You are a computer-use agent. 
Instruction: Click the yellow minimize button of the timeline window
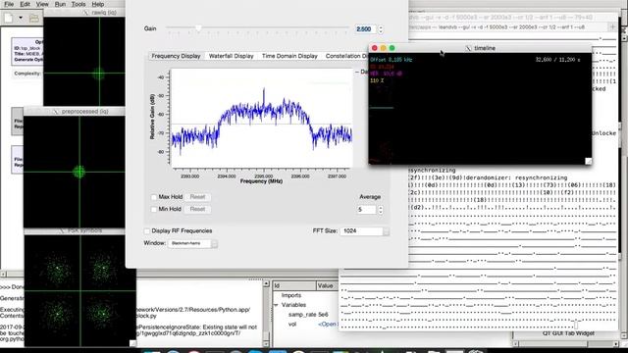384,48
